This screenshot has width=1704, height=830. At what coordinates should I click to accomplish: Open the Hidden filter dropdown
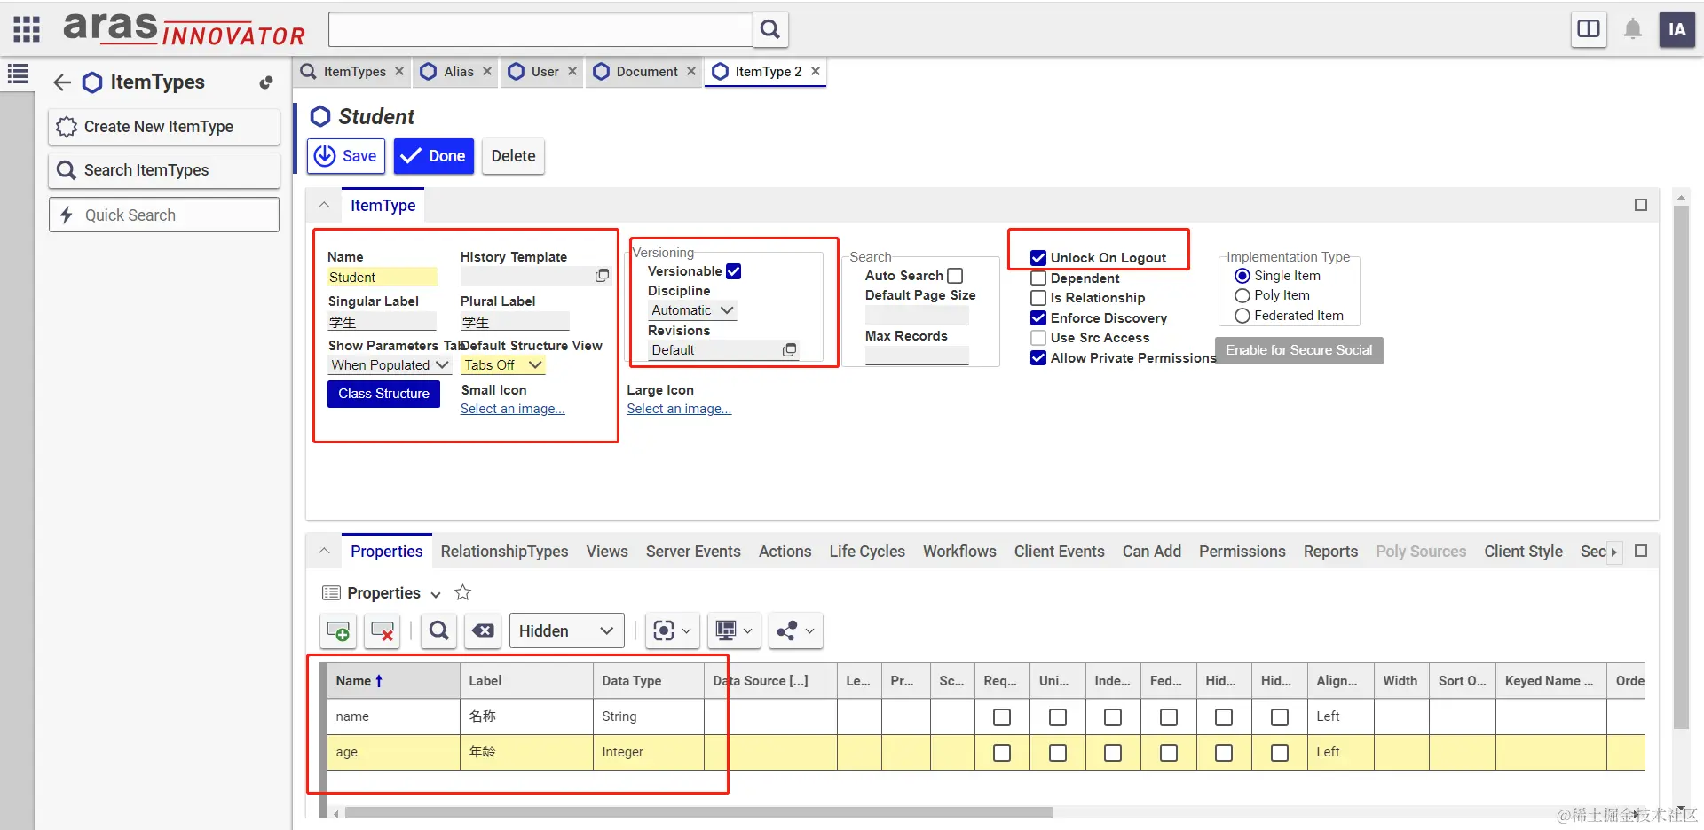(567, 631)
